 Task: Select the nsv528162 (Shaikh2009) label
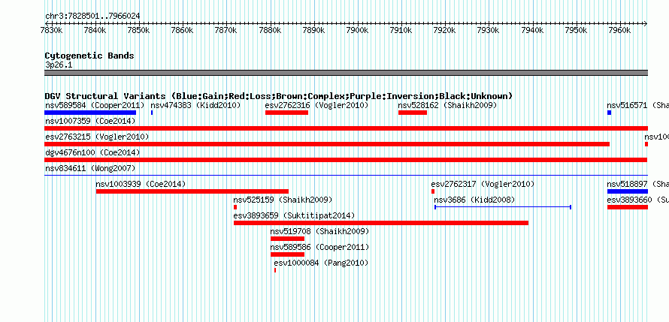[447, 105]
